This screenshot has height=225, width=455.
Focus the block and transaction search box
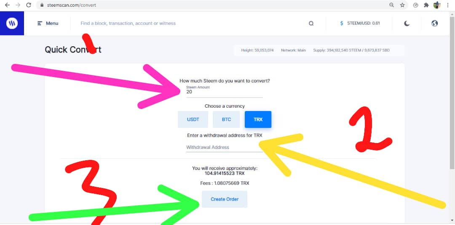192,23
